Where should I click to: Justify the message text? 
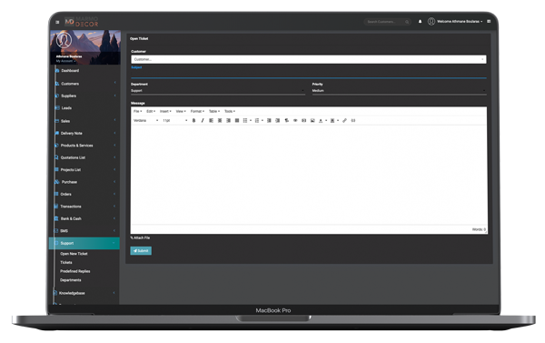click(237, 120)
